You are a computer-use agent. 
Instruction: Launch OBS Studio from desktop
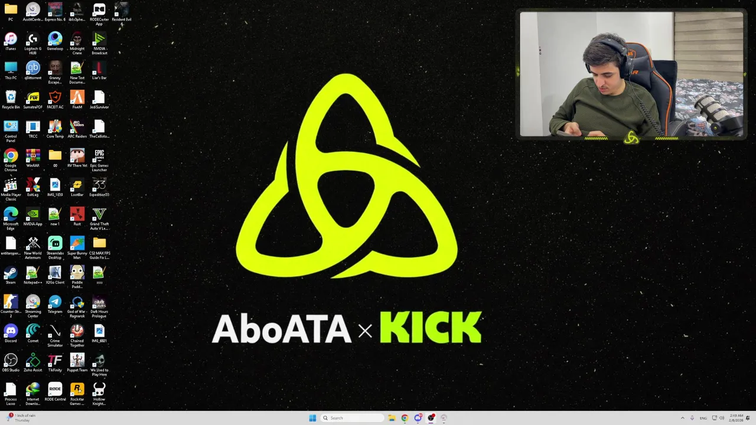11,363
